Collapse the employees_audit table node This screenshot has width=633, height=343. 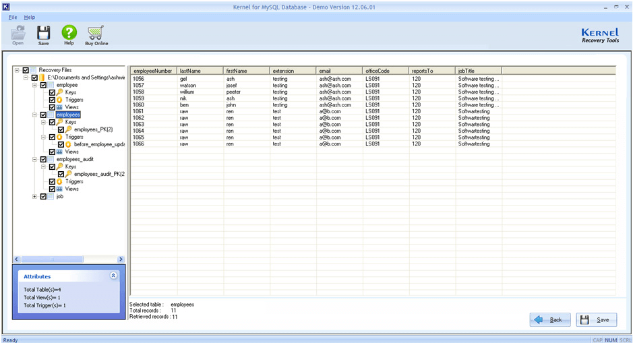(35, 160)
